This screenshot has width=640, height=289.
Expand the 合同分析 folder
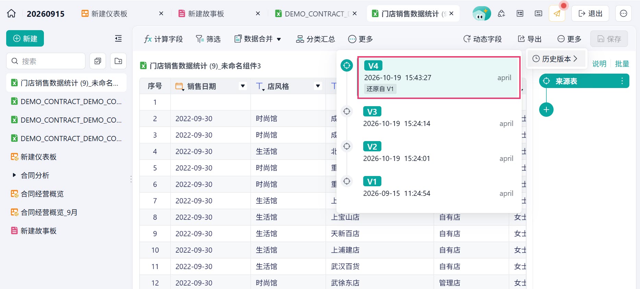(14, 175)
